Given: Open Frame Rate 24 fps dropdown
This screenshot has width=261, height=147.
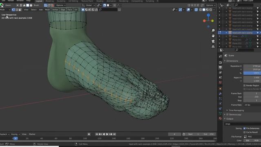Looking at the screenshot, I should pyautogui.click(x=252, y=105).
